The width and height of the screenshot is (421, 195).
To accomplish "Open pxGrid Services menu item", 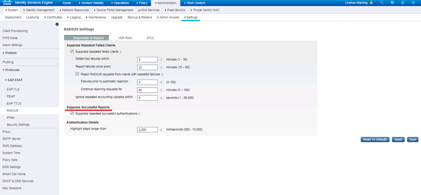I will [149, 10].
